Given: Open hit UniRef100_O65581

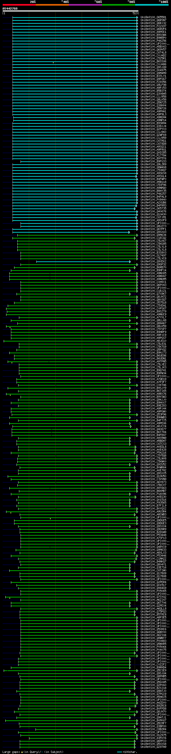Looking at the screenshot, I should tap(153, 17).
